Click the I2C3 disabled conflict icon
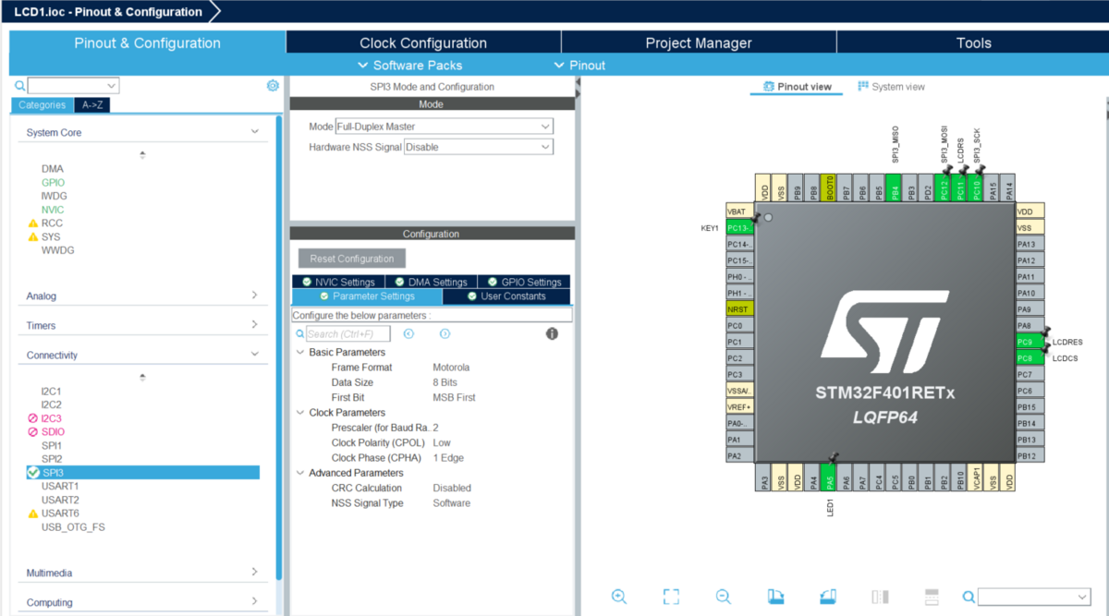Image resolution: width=1109 pixels, height=616 pixels. 33,418
